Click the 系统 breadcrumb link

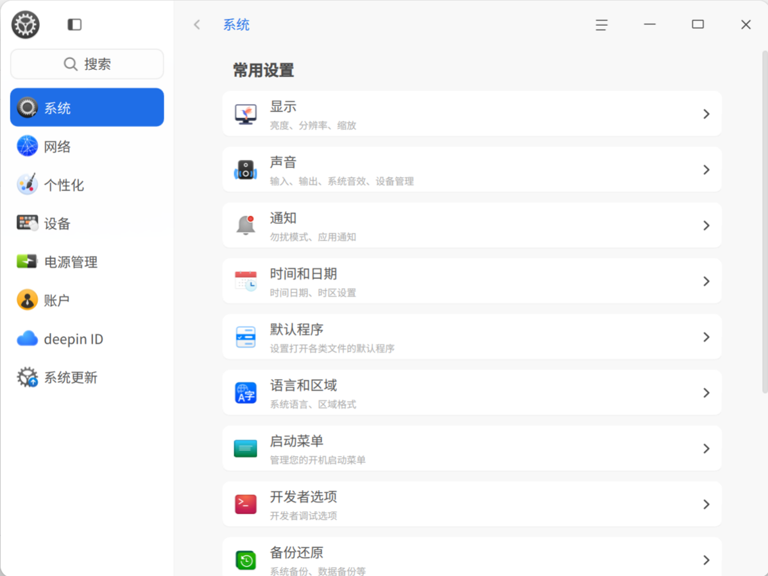click(x=237, y=24)
